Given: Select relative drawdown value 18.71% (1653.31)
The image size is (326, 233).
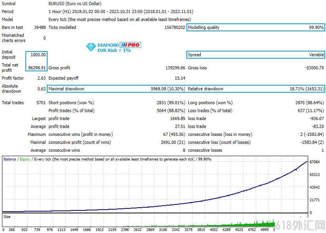Looking at the screenshot, I should [307, 89].
